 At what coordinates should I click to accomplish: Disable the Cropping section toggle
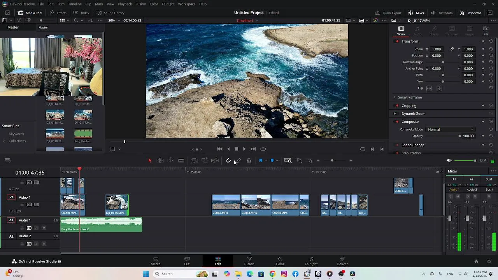pos(397,106)
